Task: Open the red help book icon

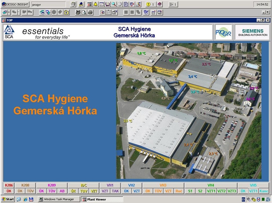Action: point(160,4)
